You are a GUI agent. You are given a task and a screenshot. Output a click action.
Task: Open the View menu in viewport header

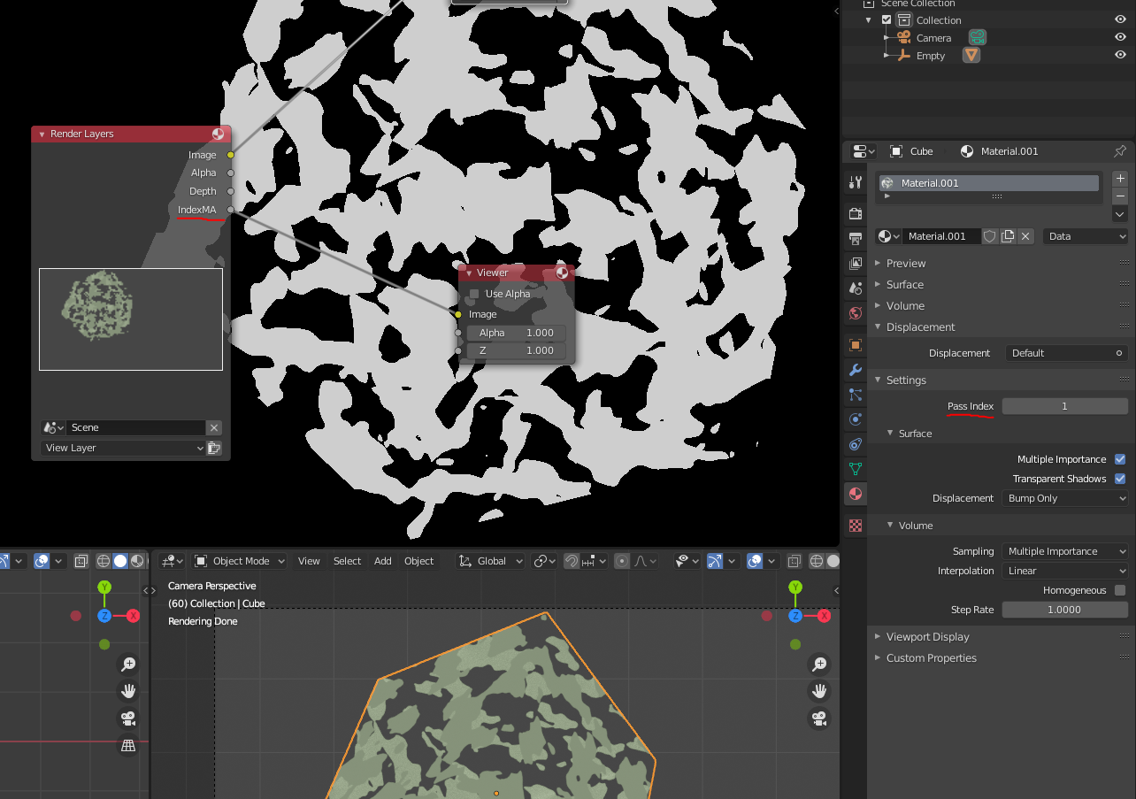coord(309,561)
